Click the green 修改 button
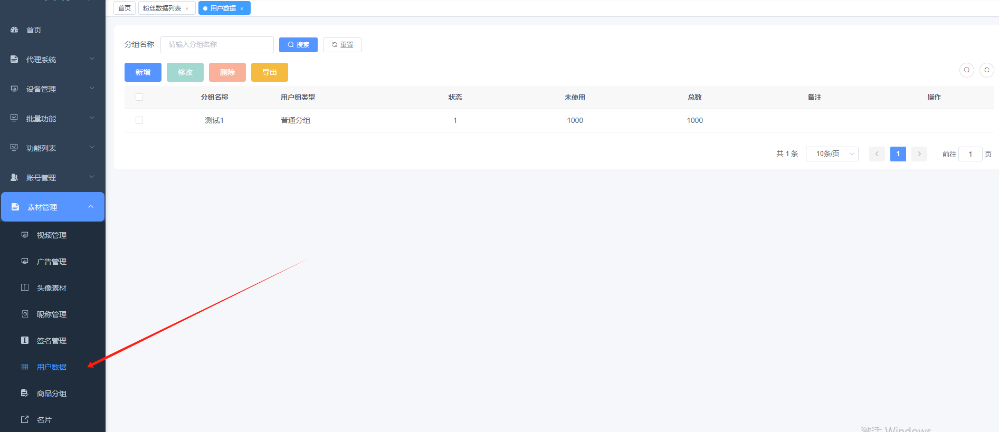999x432 pixels. point(185,72)
